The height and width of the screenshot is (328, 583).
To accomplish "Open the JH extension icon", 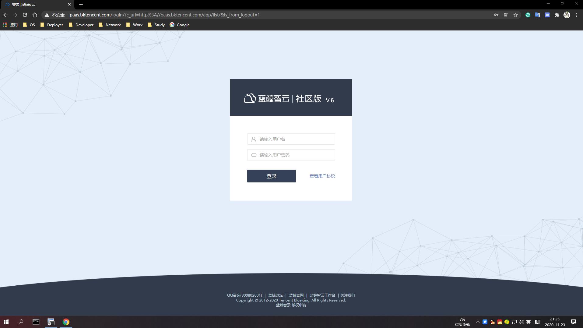I will click(x=547, y=15).
